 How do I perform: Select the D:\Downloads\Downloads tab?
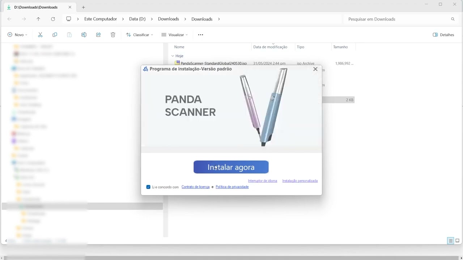(x=39, y=7)
